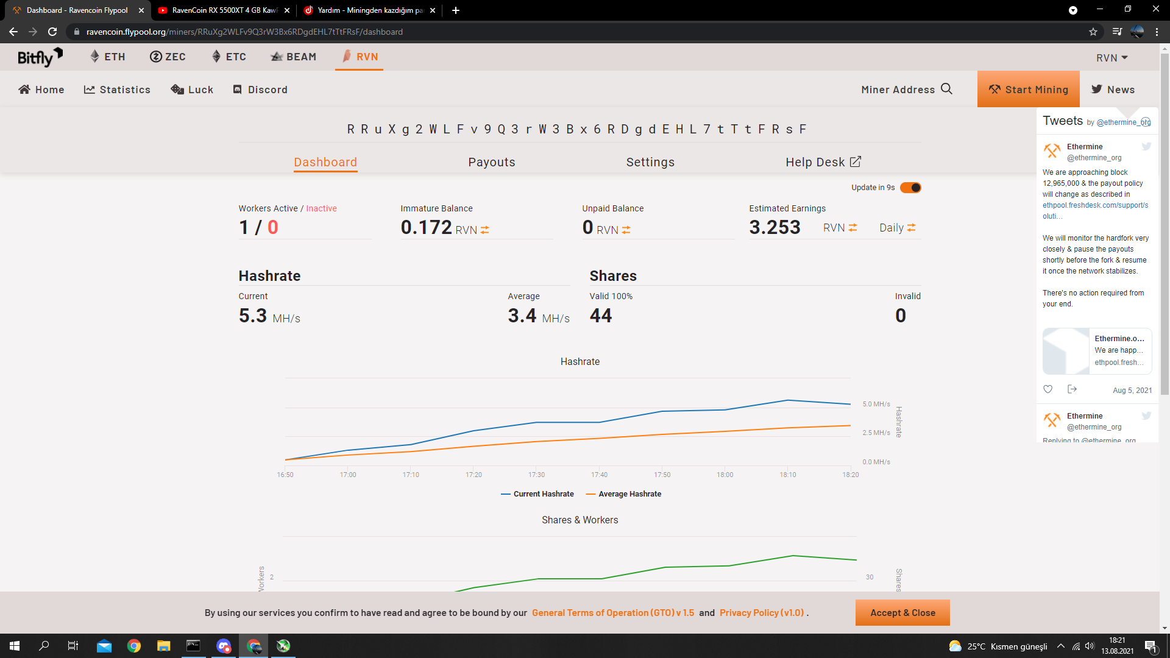The width and height of the screenshot is (1170, 658).
Task: Click the page vertical scrollbar
Action: point(1165,224)
